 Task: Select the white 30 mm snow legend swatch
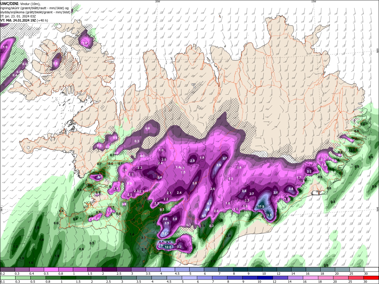click(371, 270)
